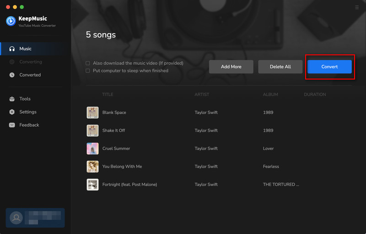Click the Fearless album cell
The image size is (366, 234).
pyautogui.click(x=271, y=166)
